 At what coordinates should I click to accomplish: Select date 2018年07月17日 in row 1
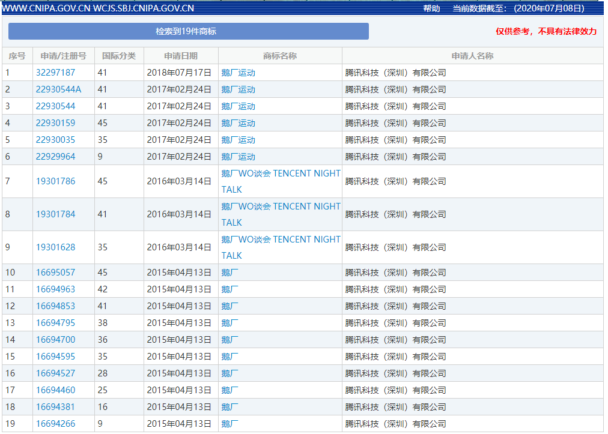(179, 73)
